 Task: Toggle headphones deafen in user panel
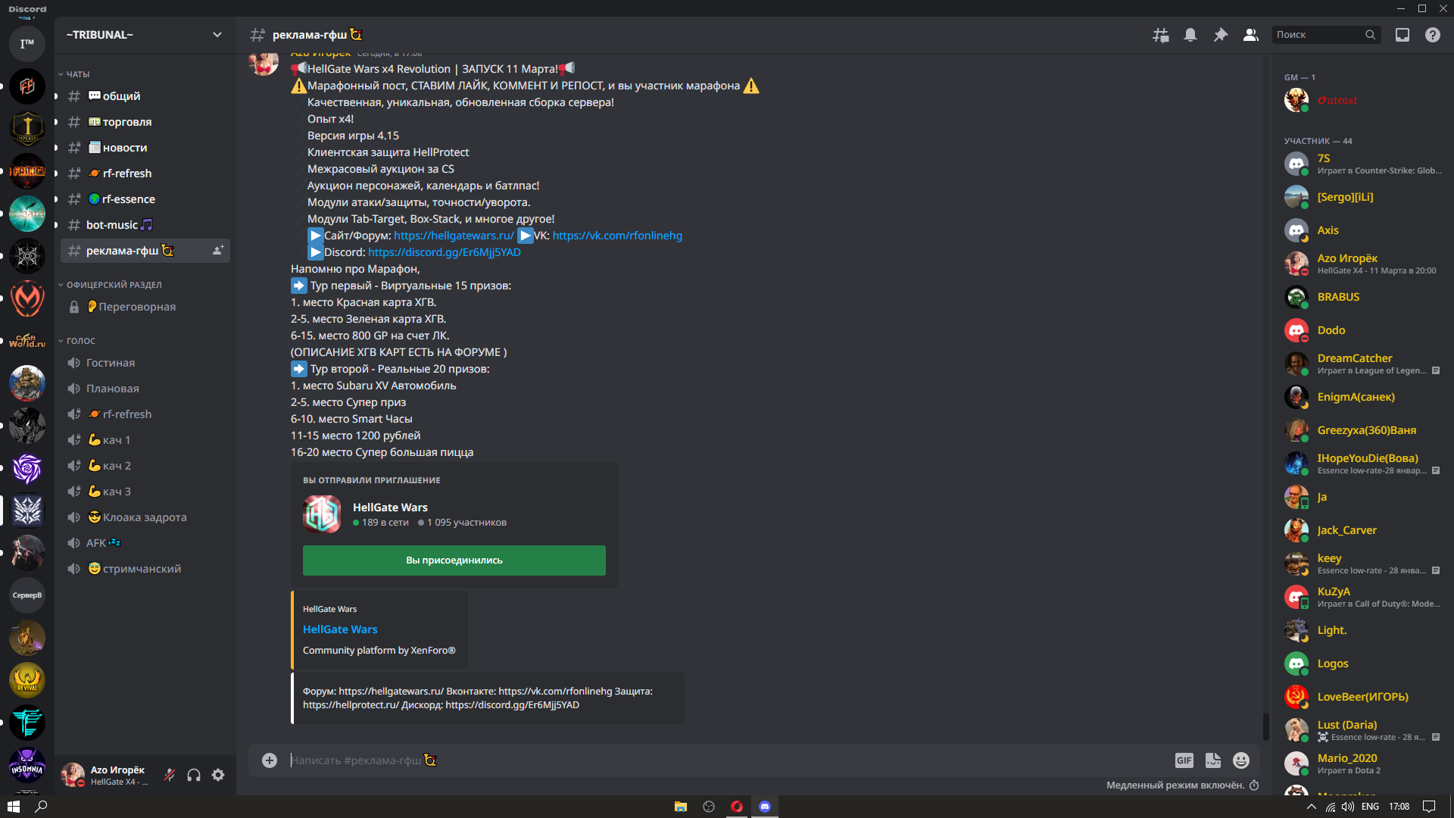(x=194, y=775)
